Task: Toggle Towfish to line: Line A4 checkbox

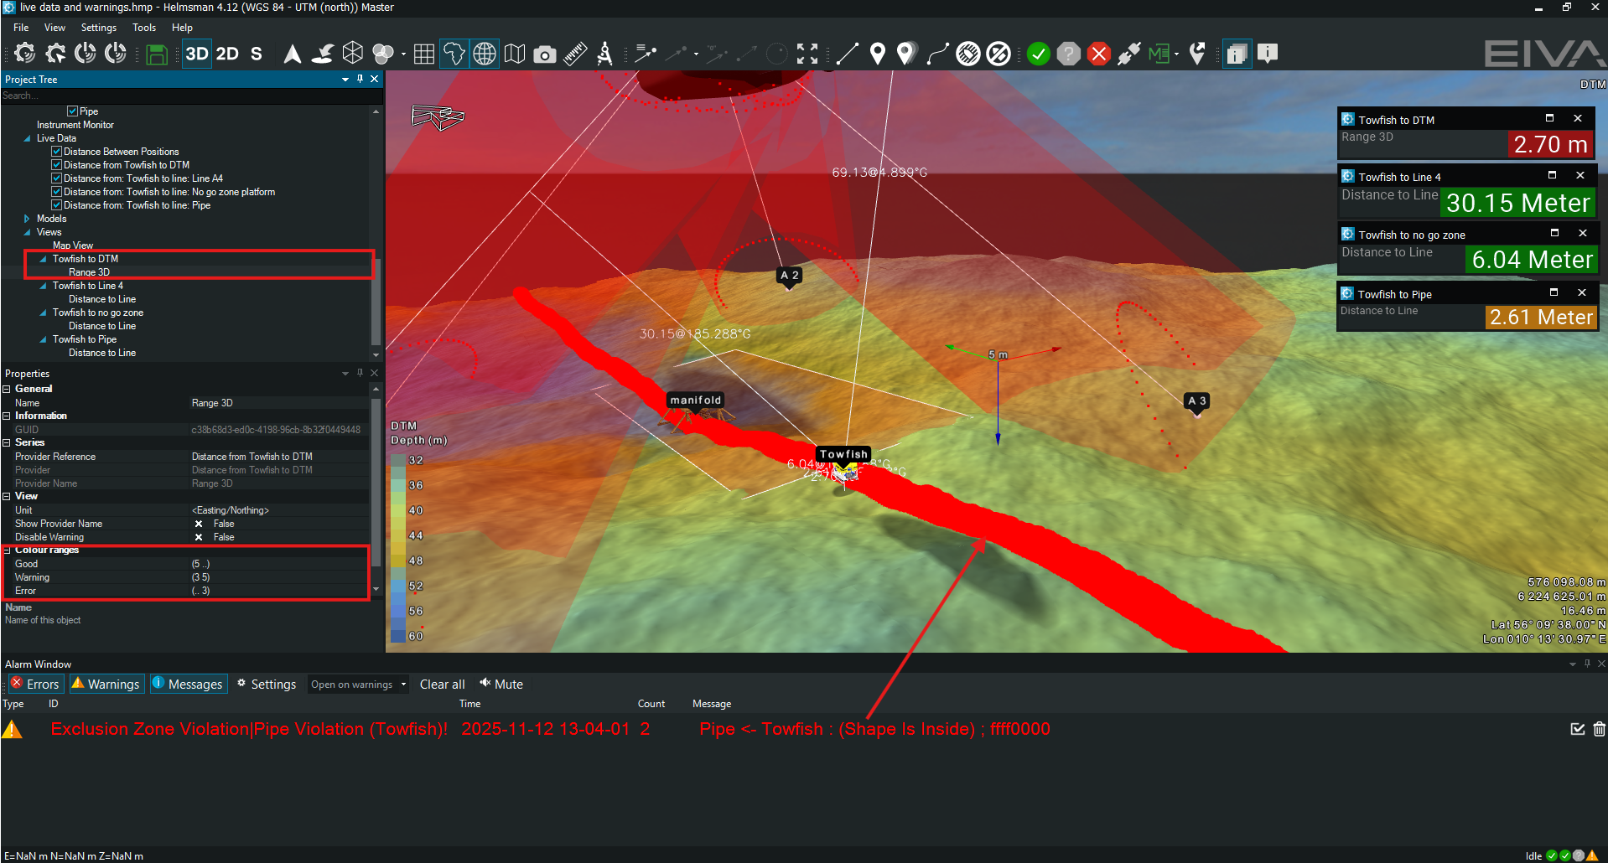Action: tap(57, 178)
